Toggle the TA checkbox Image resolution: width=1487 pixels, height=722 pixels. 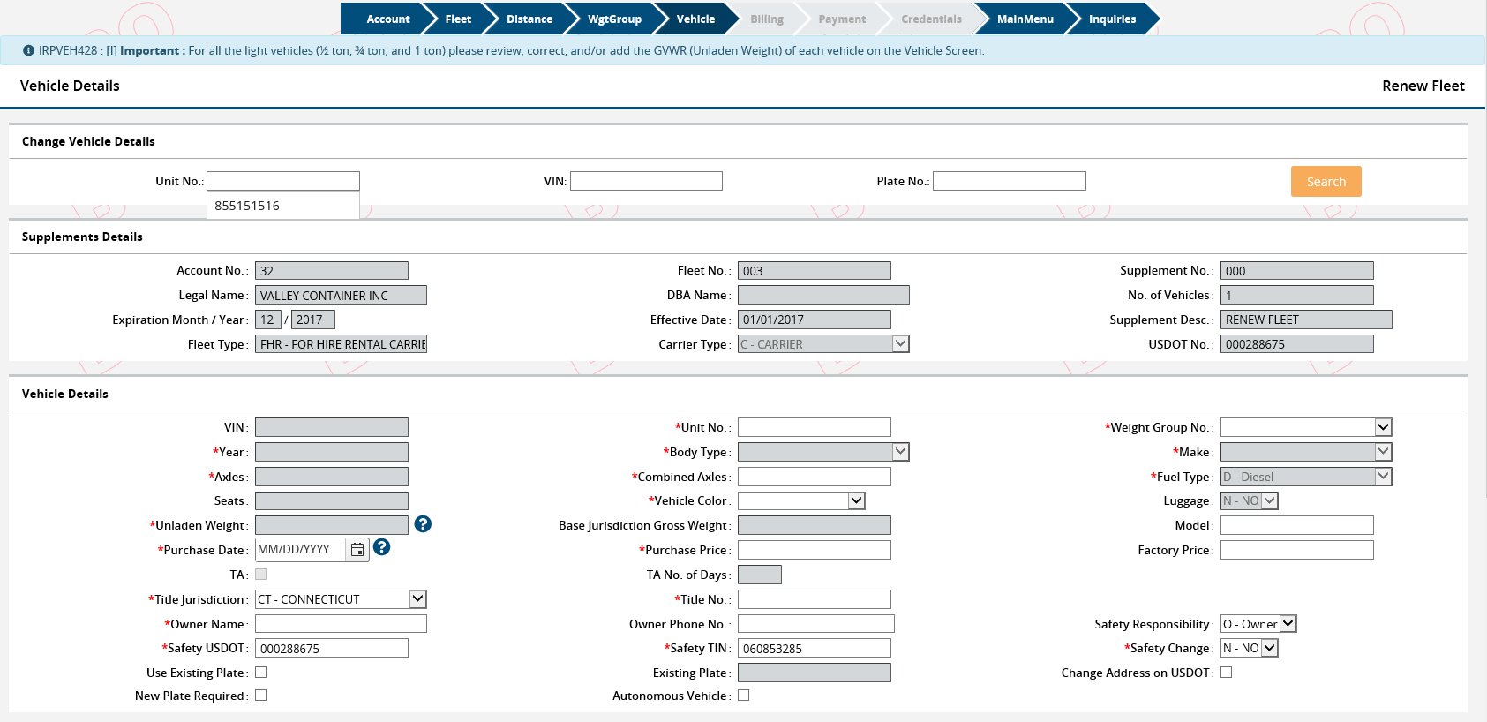pyautogui.click(x=260, y=575)
